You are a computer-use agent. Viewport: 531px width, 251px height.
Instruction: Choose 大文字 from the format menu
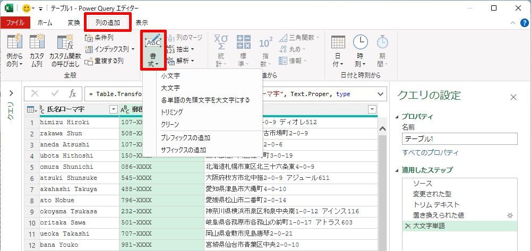tap(170, 88)
